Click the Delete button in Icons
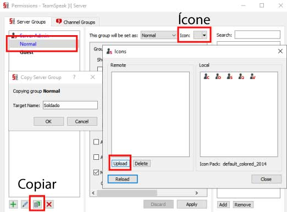The height and width of the screenshot is (212, 287). pyautogui.click(x=141, y=164)
